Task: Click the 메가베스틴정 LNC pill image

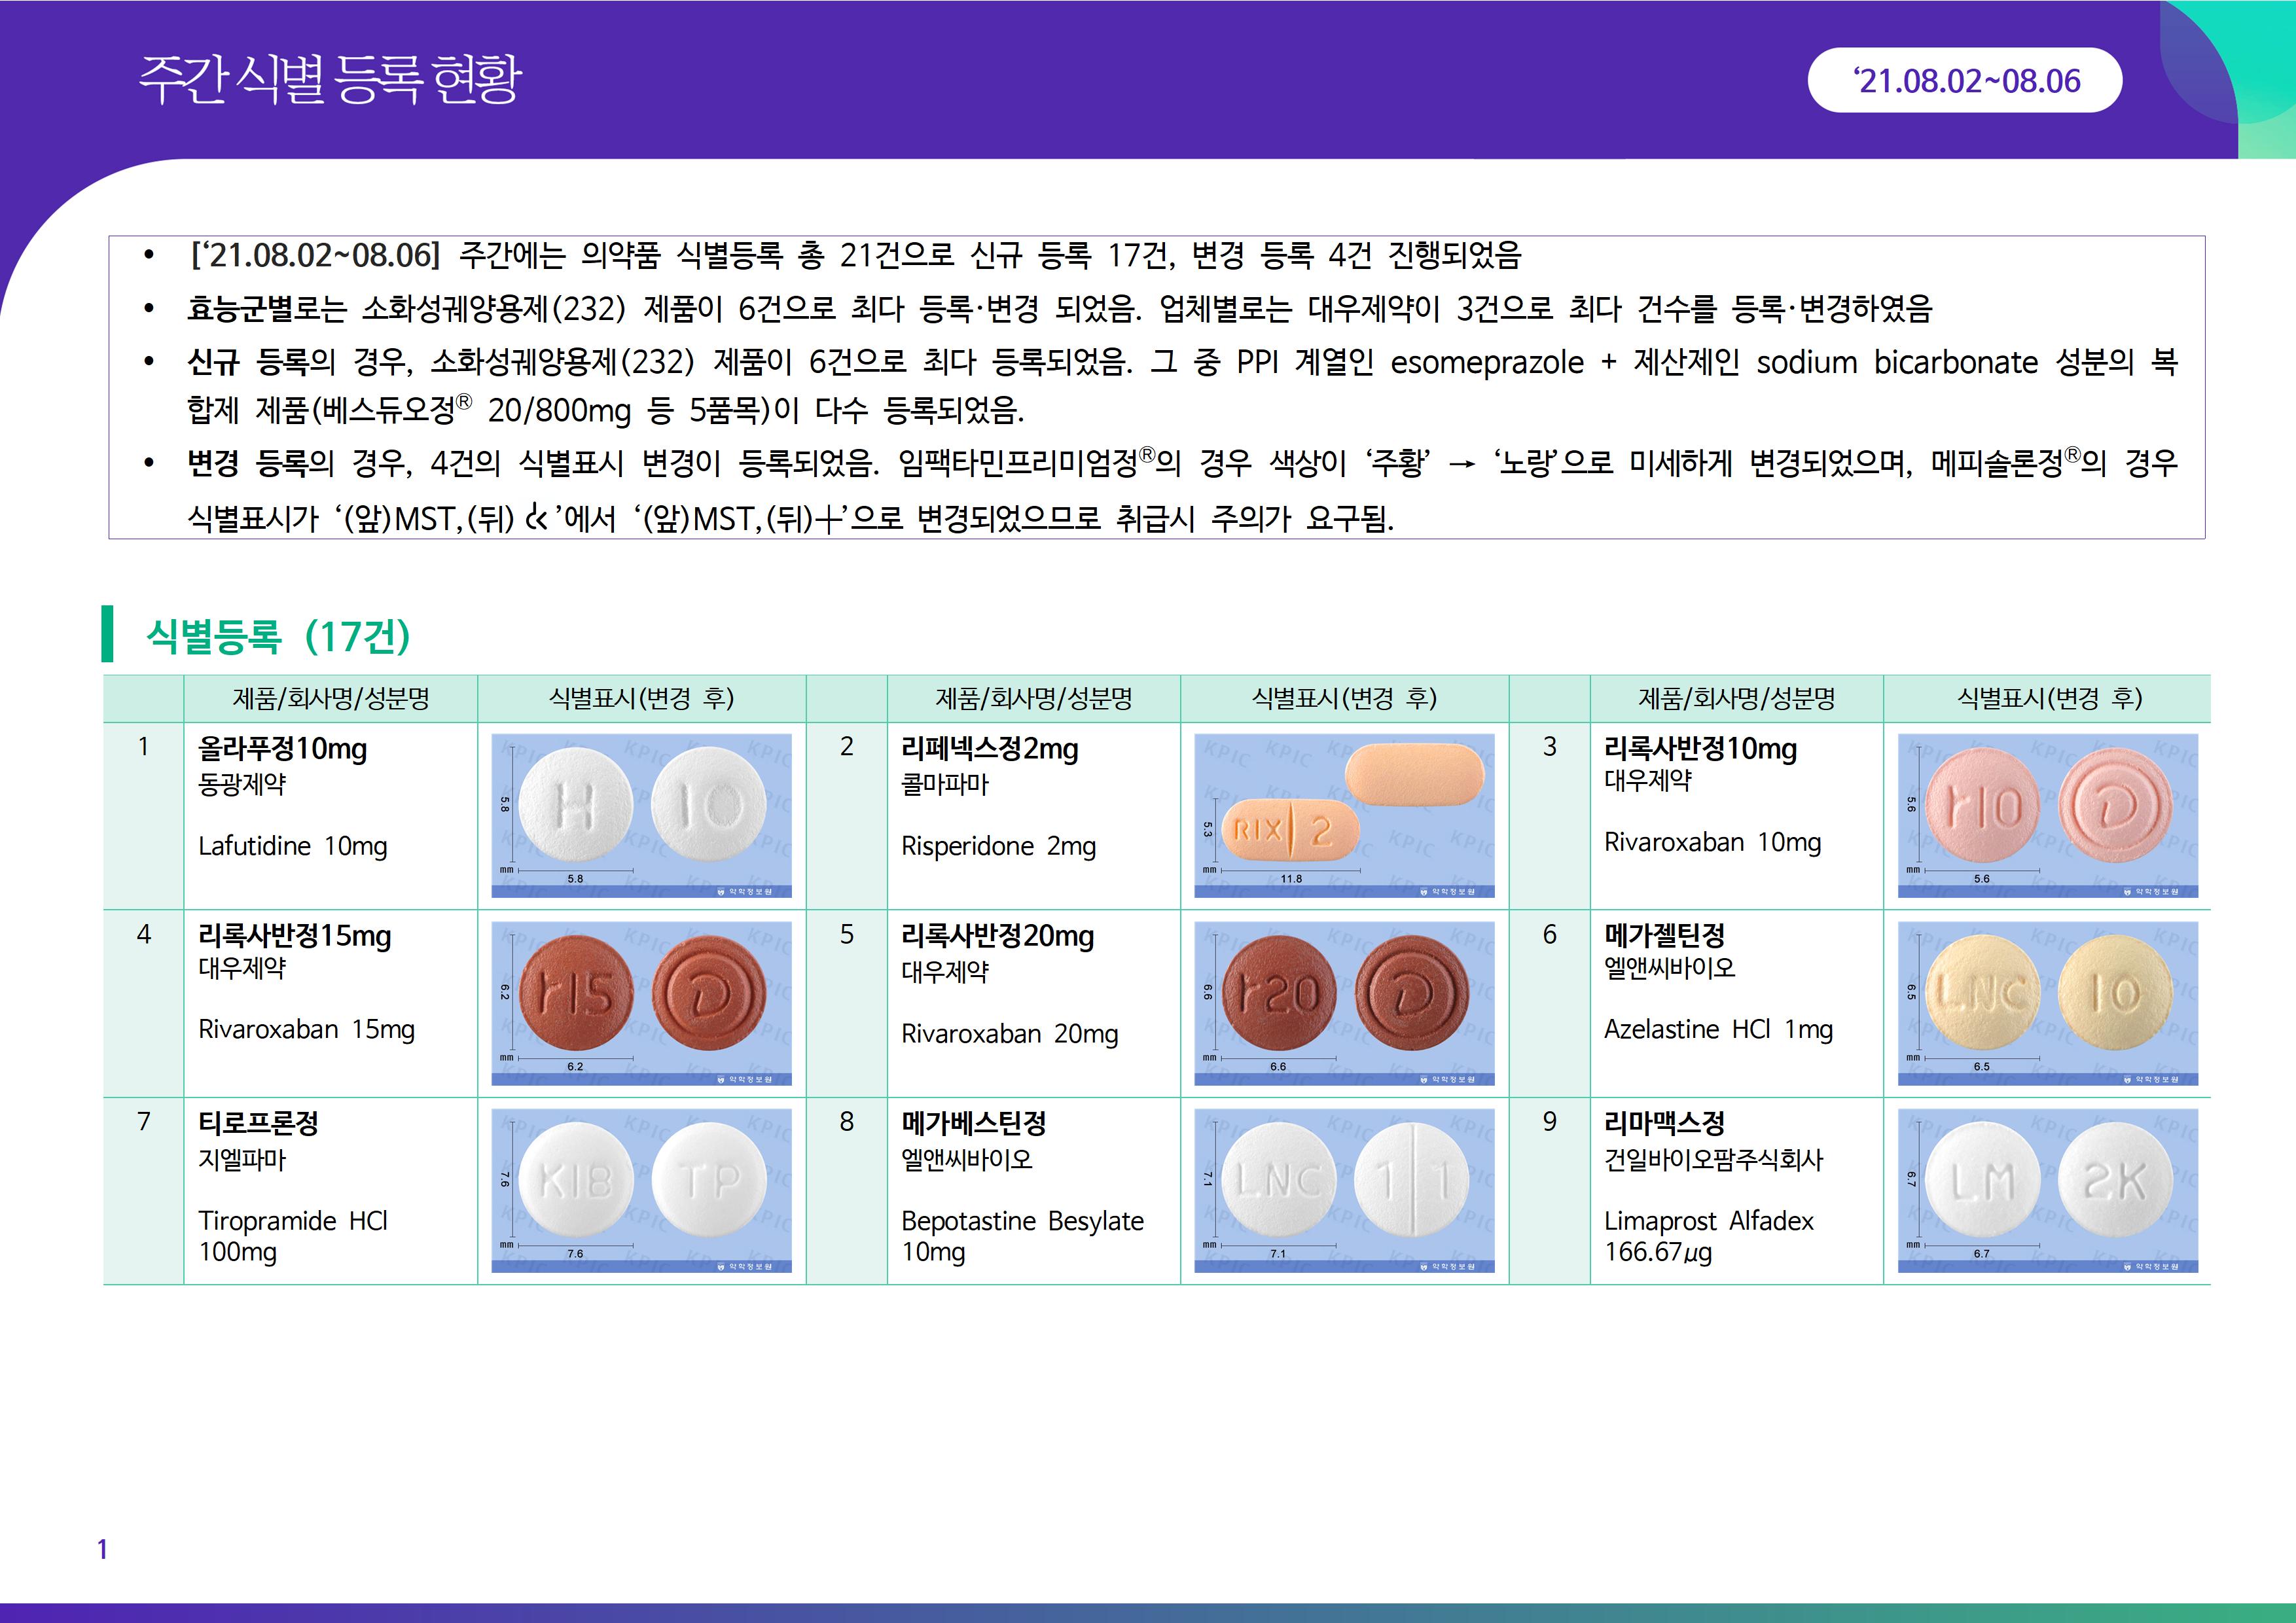Action: [x=1344, y=1189]
